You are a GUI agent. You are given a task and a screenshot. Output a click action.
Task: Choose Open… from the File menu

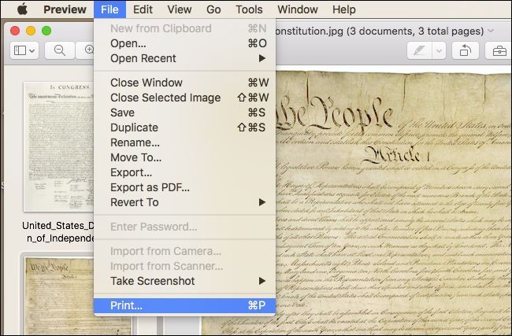point(184,43)
